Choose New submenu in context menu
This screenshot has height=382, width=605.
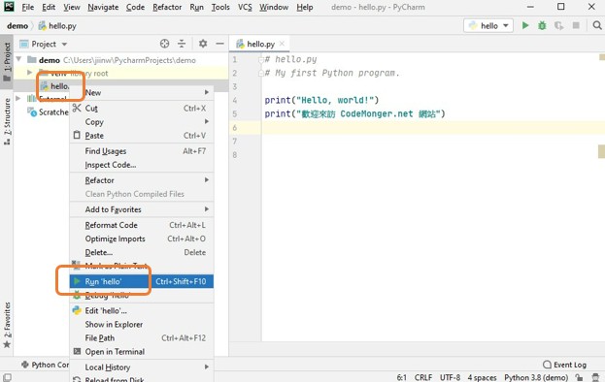(142, 92)
